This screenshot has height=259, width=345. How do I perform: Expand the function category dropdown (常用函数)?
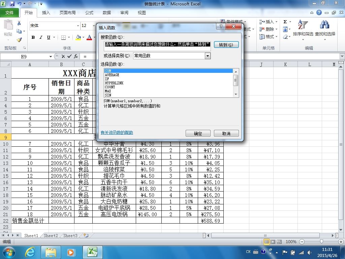pyautogui.click(x=208, y=56)
